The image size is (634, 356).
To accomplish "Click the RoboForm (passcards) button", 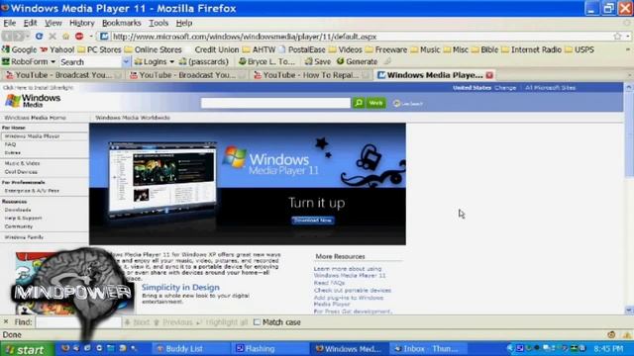I will pos(204,61).
